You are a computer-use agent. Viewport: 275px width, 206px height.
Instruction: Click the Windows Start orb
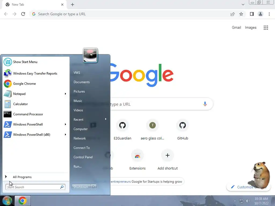7,201
